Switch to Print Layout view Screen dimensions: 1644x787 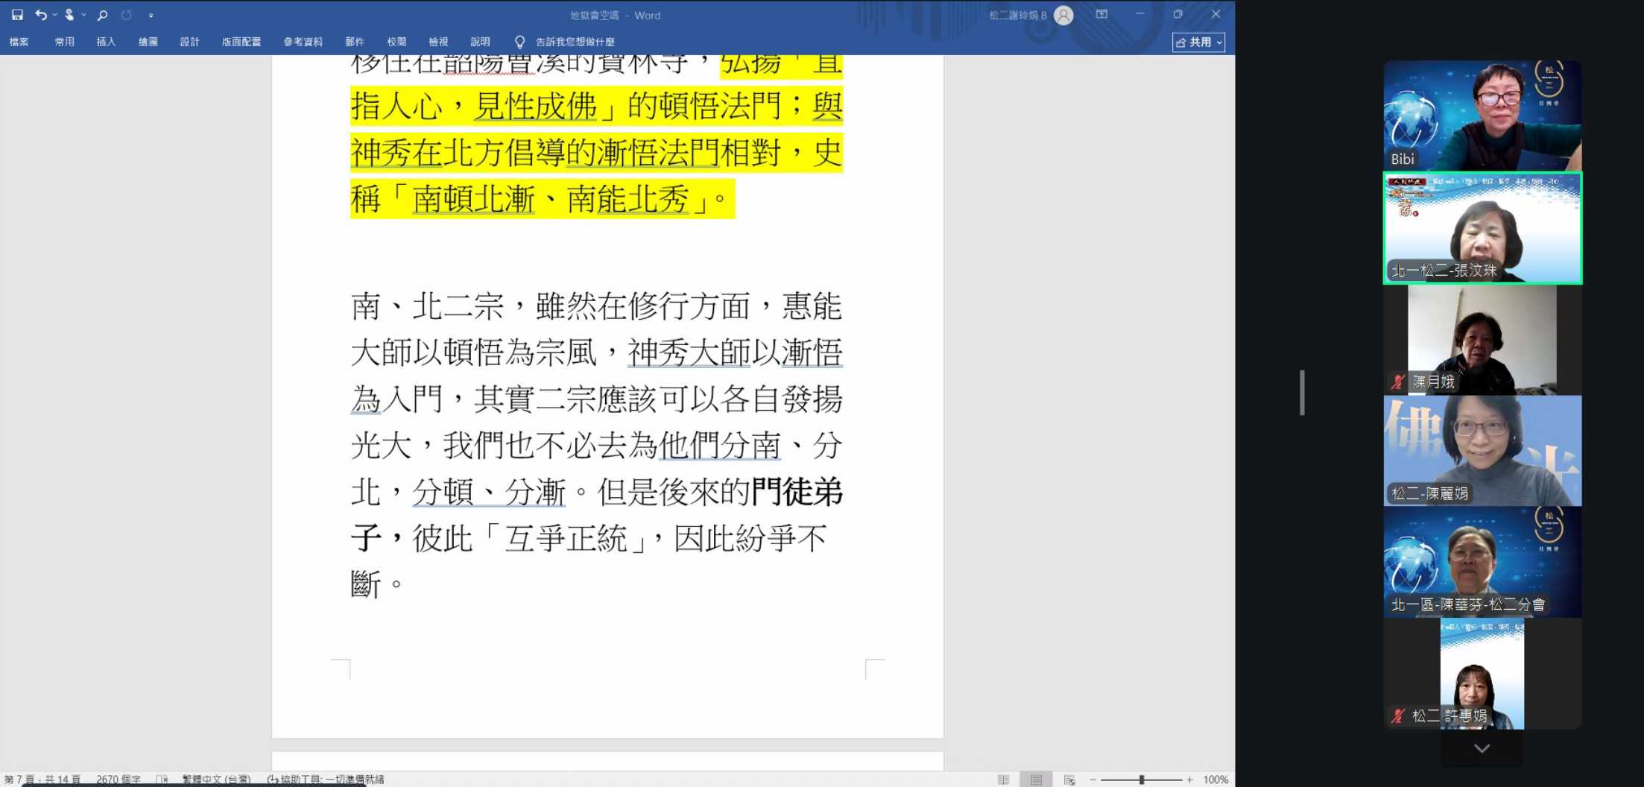[x=1036, y=780]
